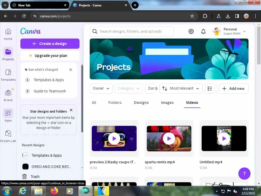Dismiss the Star designs and folders tip
The image size is (261, 196).
point(71,110)
